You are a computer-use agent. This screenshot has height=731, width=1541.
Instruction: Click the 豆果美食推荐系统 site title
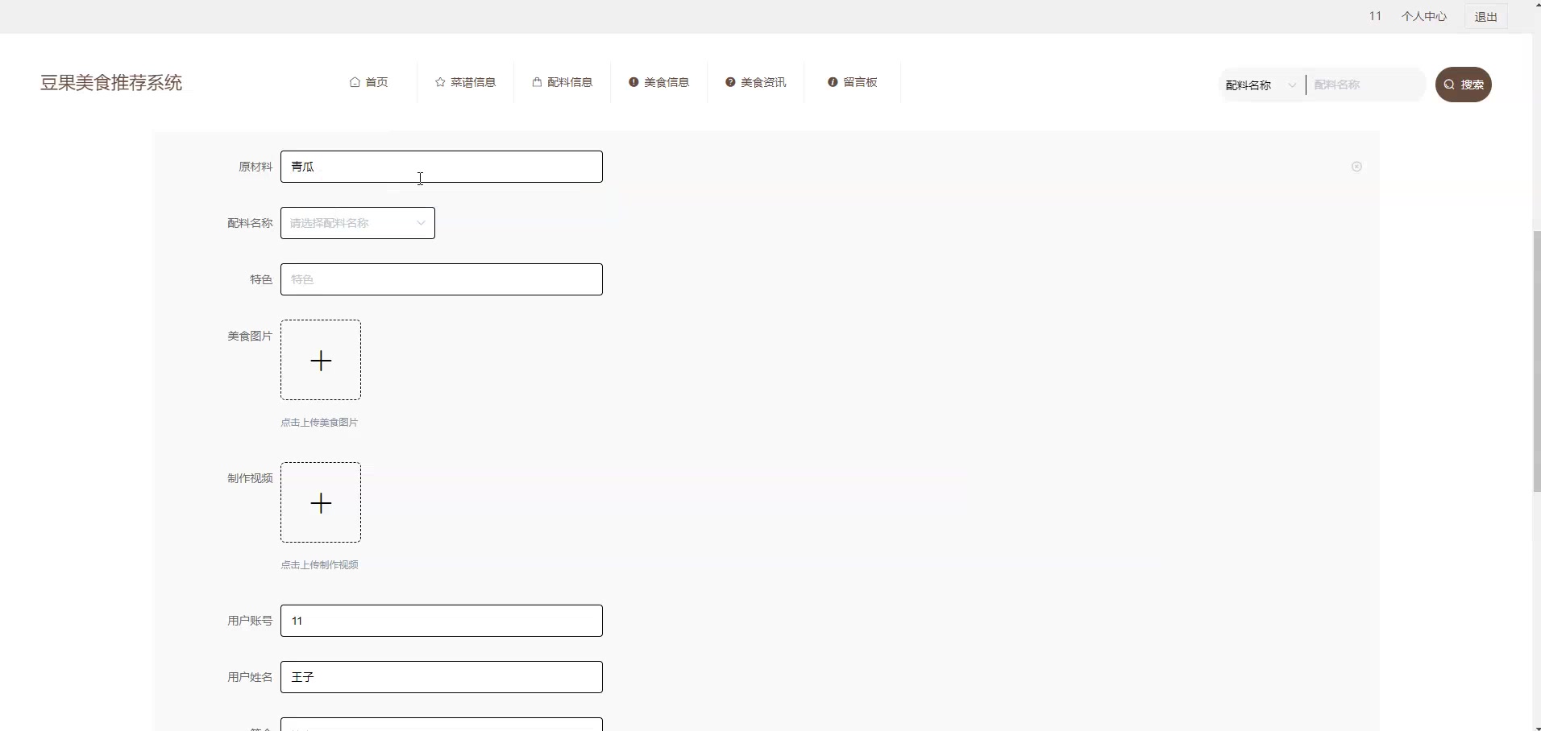[x=111, y=83]
